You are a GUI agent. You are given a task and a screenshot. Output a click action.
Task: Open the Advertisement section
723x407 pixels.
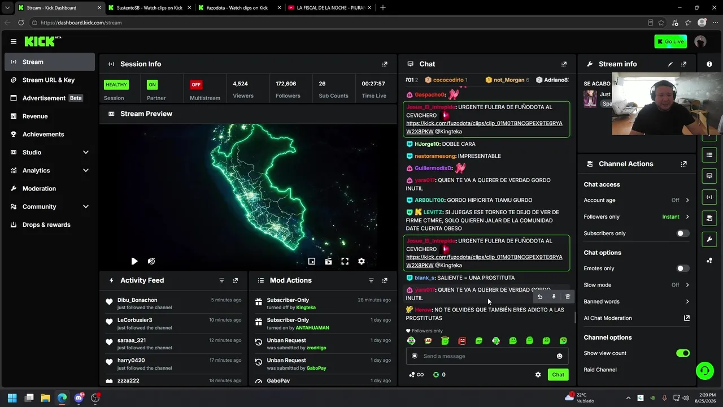50,98
